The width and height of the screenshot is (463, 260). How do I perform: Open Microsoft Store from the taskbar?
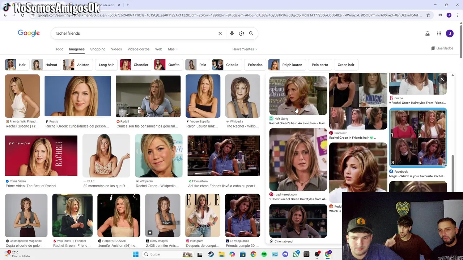pos(243,254)
